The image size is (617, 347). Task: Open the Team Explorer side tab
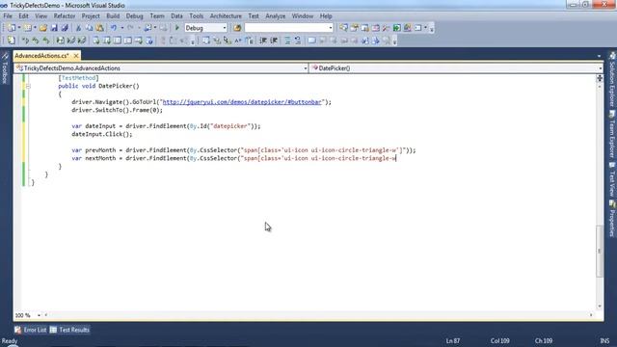(x=612, y=135)
